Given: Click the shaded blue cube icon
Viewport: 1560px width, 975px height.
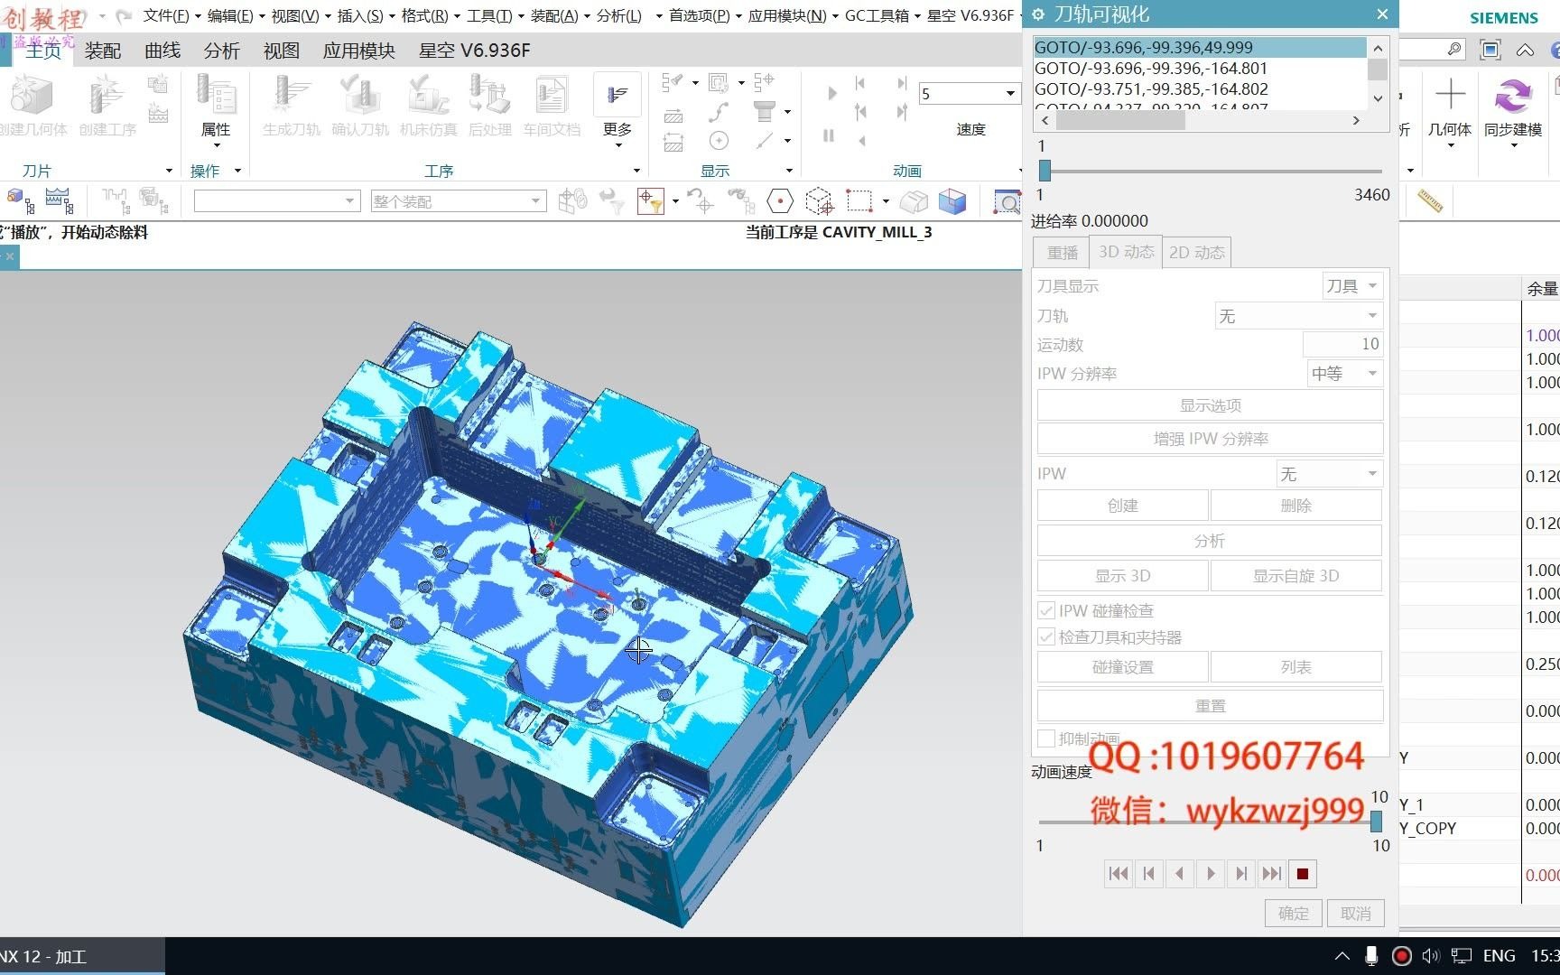Looking at the screenshot, I should coord(952,200).
